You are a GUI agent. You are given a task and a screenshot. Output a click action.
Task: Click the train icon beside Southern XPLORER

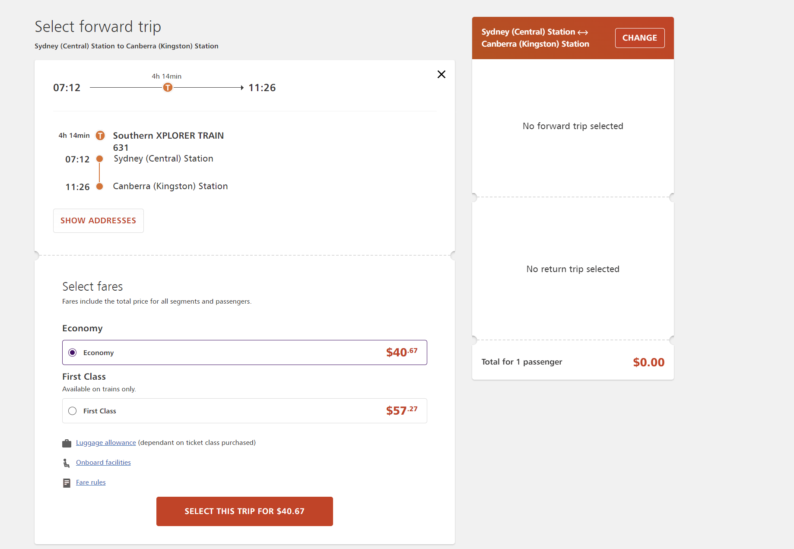[x=100, y=136]
